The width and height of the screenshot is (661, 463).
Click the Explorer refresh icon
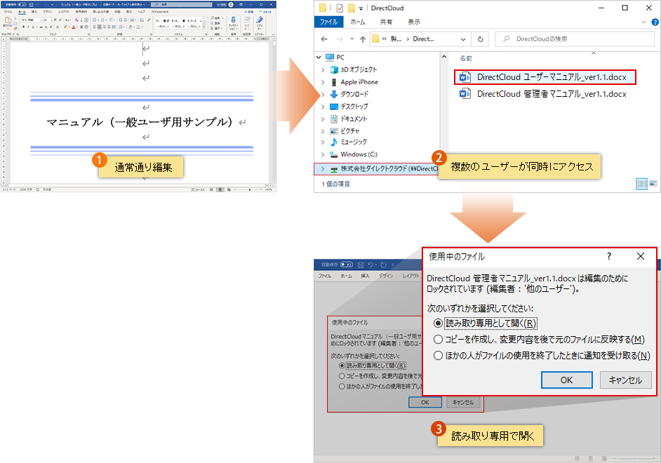pyautogui.click(x=480, y=39)
